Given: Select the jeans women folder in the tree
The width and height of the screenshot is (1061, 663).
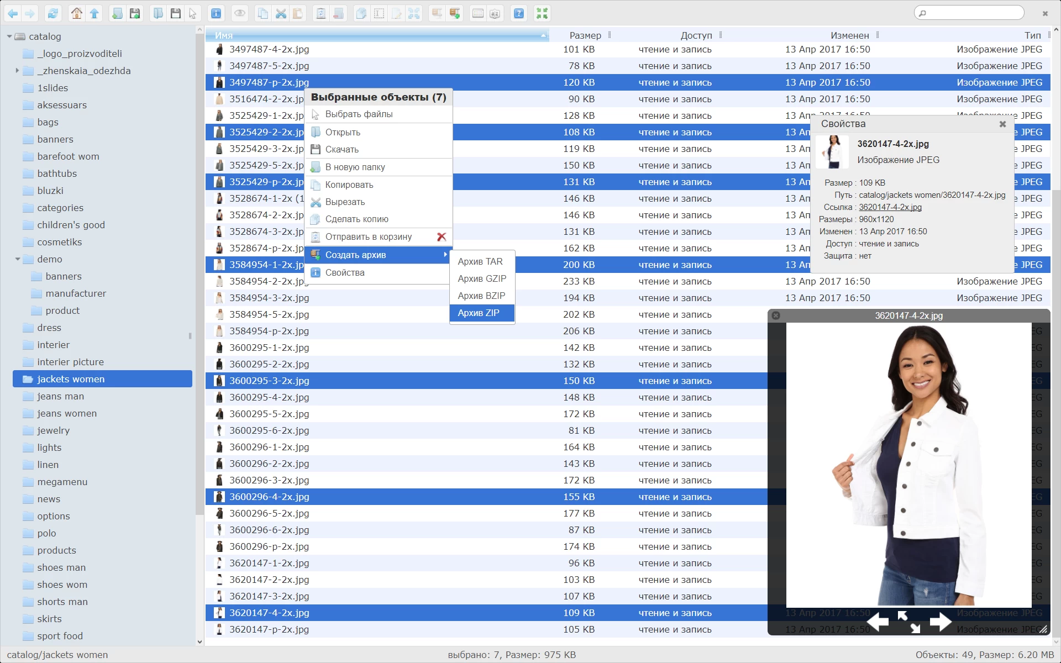Looking at the screenshot, I should (102, 413).
